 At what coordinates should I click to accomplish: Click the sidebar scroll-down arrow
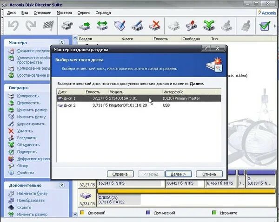(75, 214)
